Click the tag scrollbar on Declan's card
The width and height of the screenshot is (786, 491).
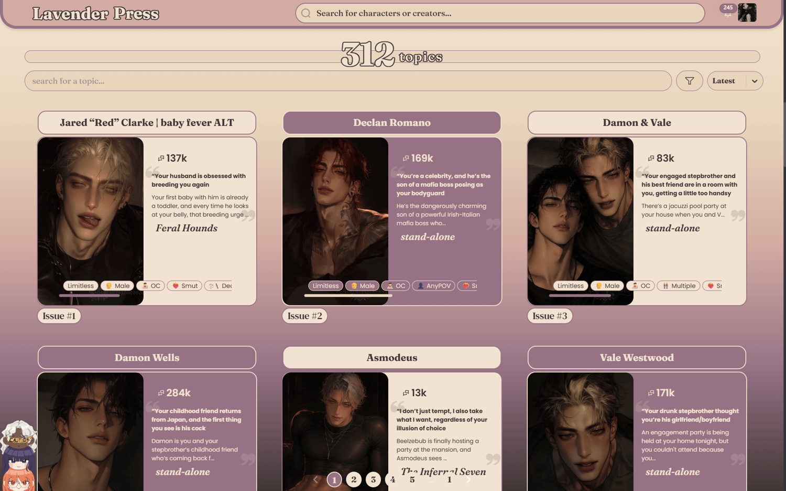348,295
